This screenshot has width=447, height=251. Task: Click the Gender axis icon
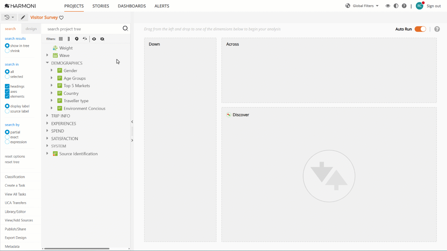60,70
